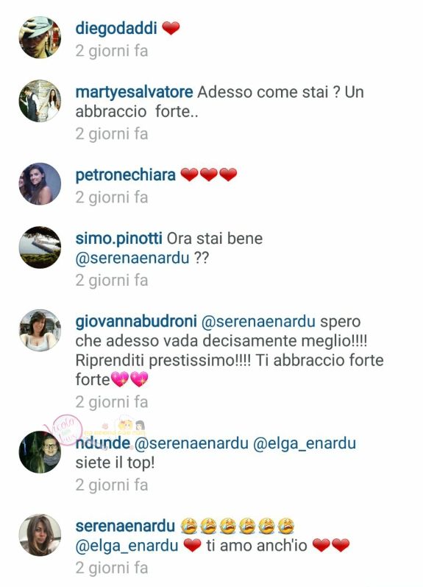Open the giovannabudroni username link
This screenshot has width=423, height=587.
point(136,322)
